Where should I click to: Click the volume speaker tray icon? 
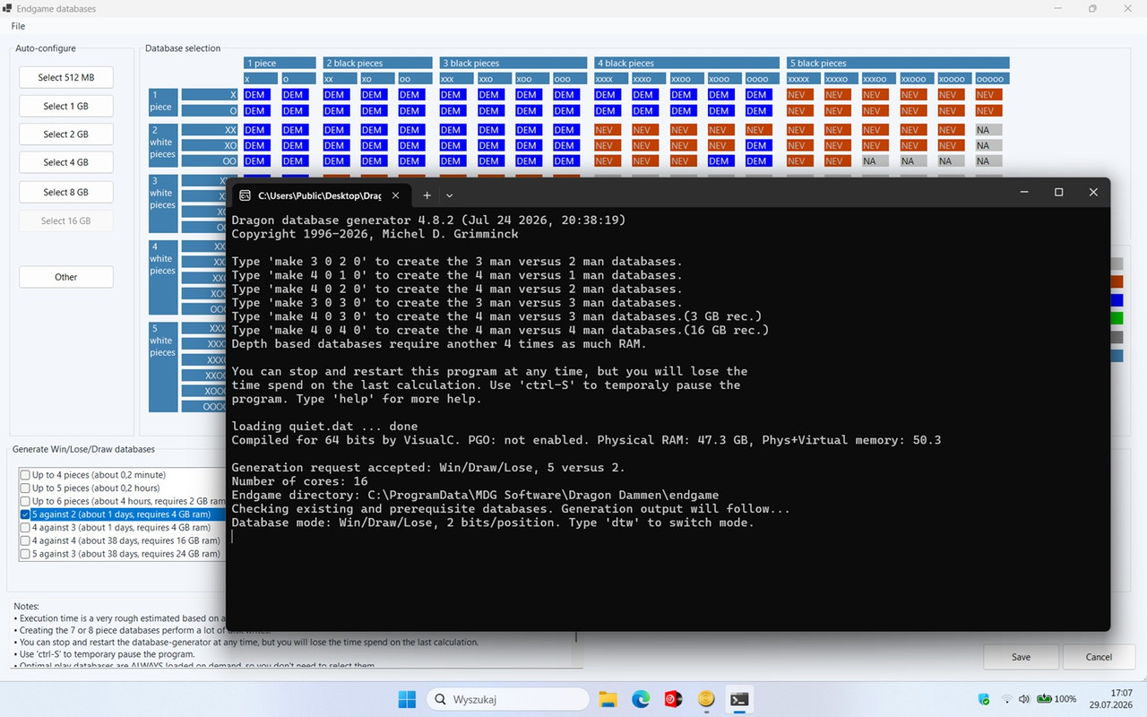[x=1024, y=699]
